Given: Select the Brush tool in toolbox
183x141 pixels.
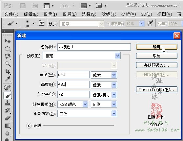Looking at the screenshot, I should coord(8,95).
